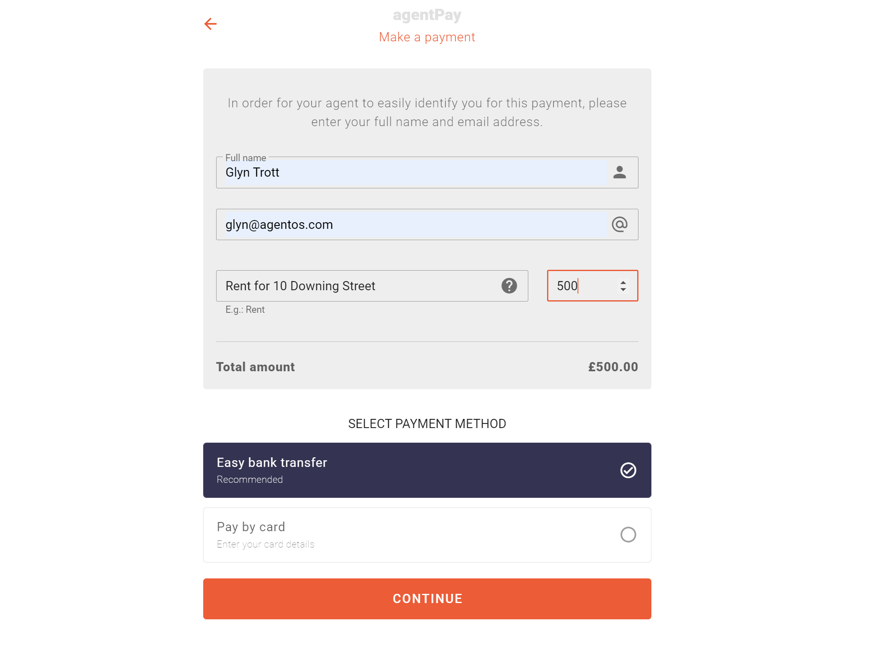Click into the glyn@agentos.com email field
Viewport: 893px width, 659px height.
[413, 225]
